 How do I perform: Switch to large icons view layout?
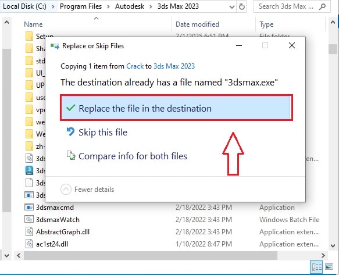329,267
